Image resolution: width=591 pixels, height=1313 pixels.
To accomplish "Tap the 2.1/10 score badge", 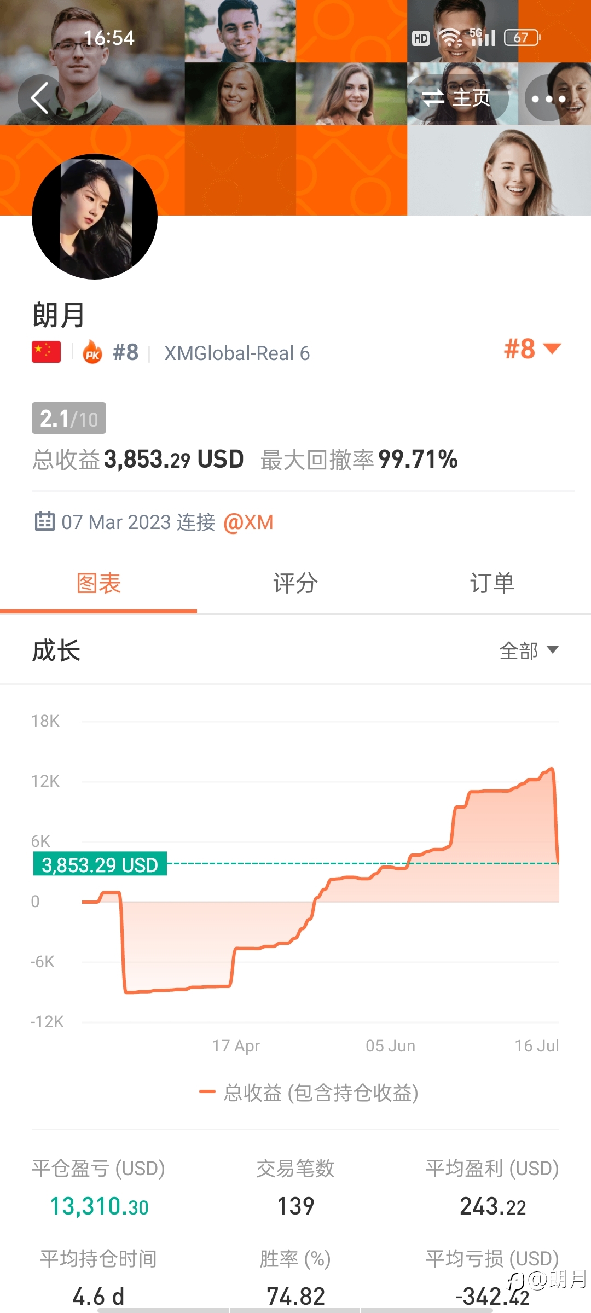I will (x=69, y=418).
